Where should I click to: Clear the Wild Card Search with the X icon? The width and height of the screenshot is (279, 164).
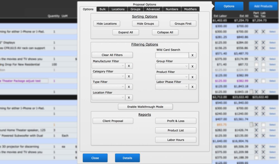coord(192,55)
